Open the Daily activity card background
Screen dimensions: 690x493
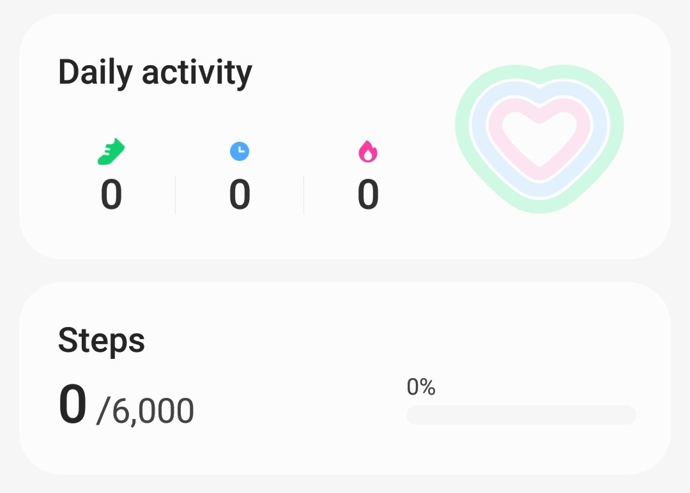[x=345, y=136]
